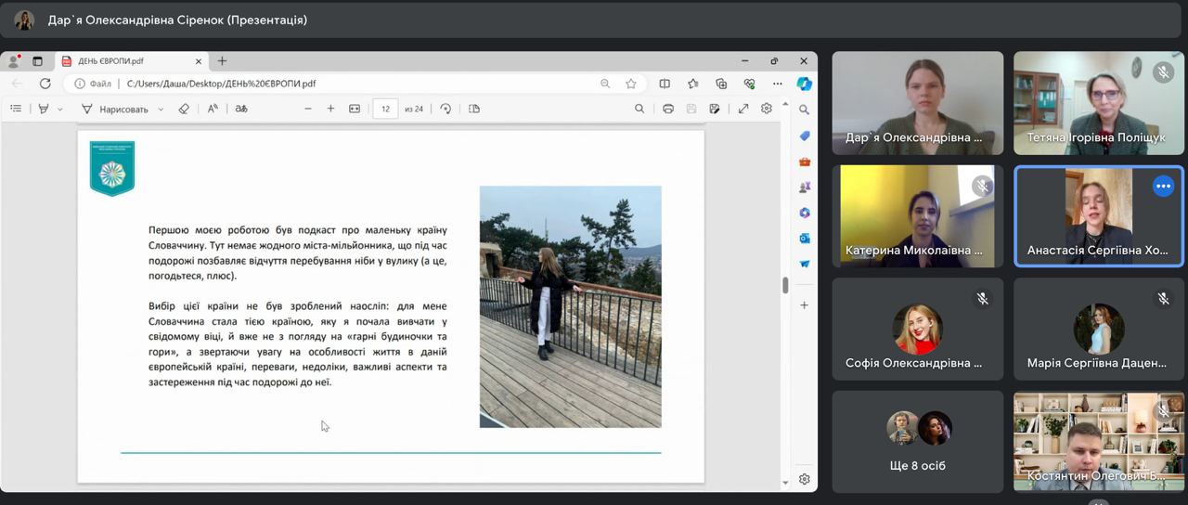1188x505 pixels.
Task: Click the 'Ще 8 осіб' participants tile
Action: (x=917, y=441)
